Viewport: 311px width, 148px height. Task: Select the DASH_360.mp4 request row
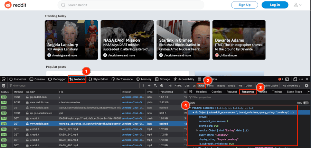[94, 140]
